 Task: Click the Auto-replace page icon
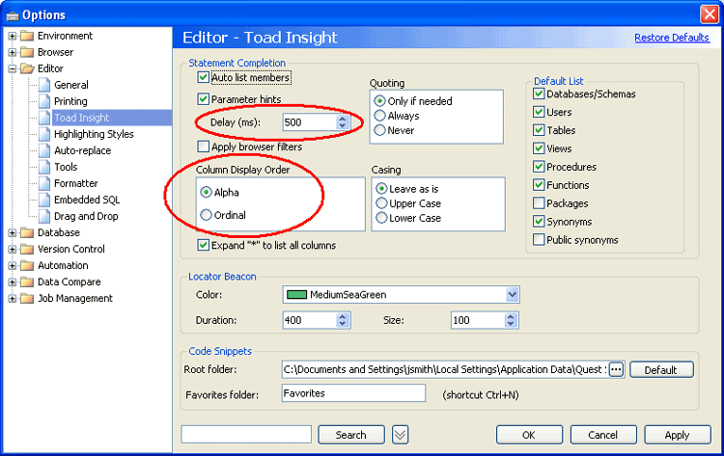pyautogui.click(x=44, y=150)
